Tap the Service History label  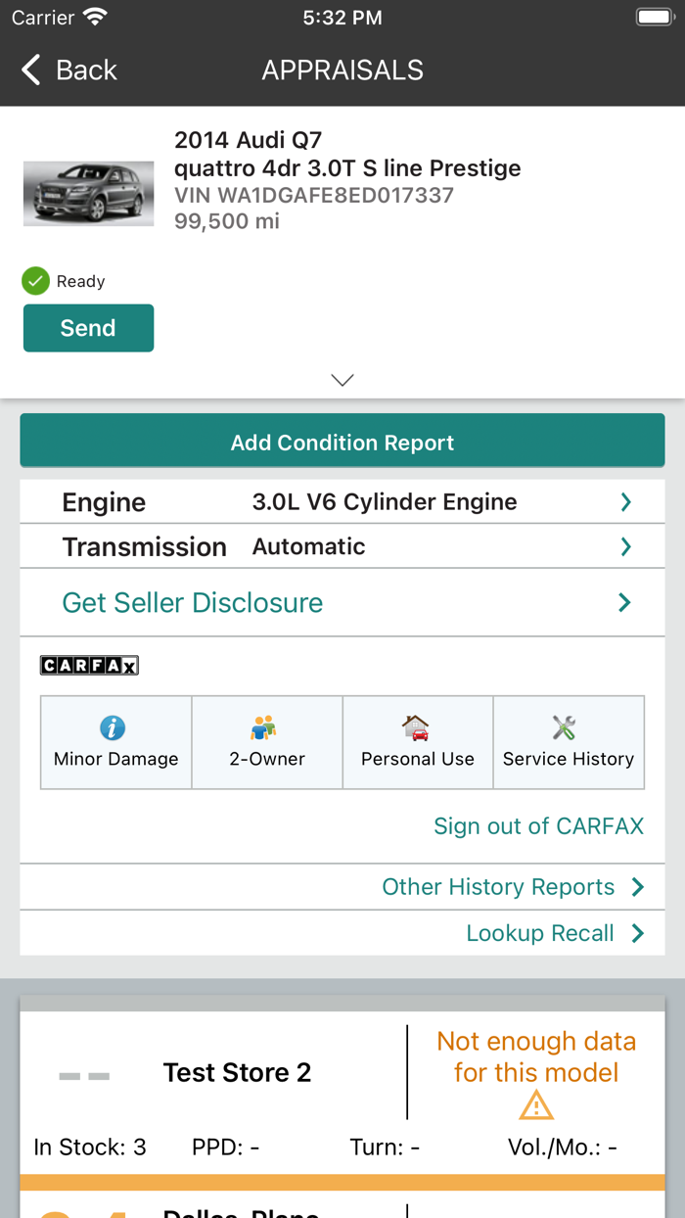pyautogui.click(x=569, y=759)
